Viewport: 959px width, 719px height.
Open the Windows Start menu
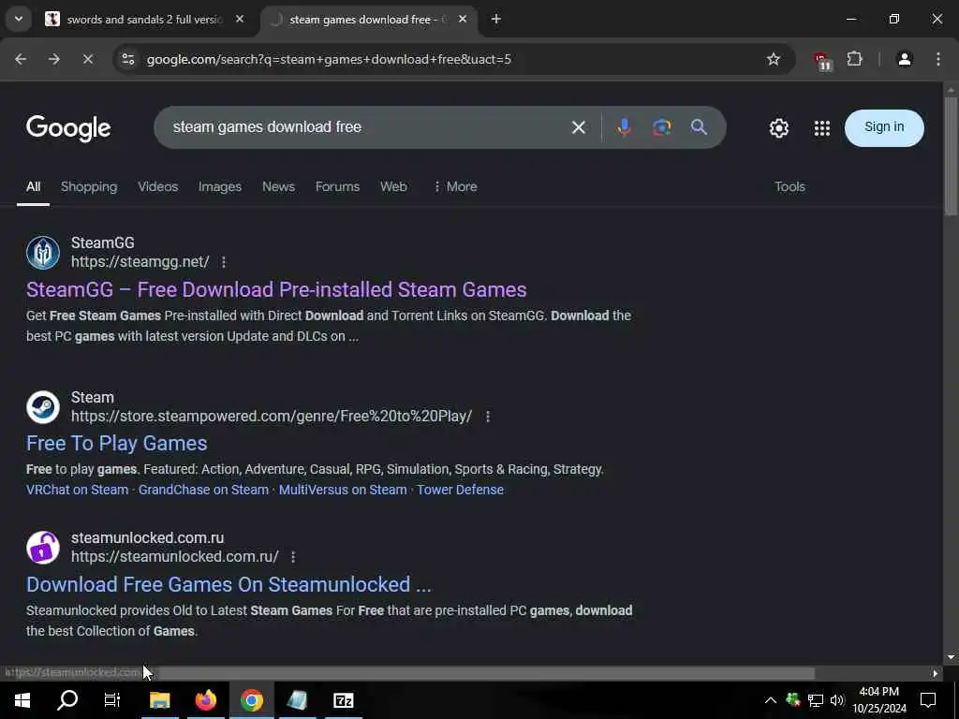point(22,700)
